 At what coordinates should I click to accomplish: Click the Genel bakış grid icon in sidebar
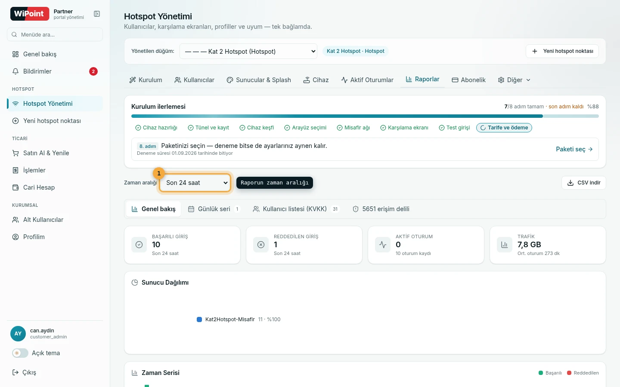tap(15, 54)
